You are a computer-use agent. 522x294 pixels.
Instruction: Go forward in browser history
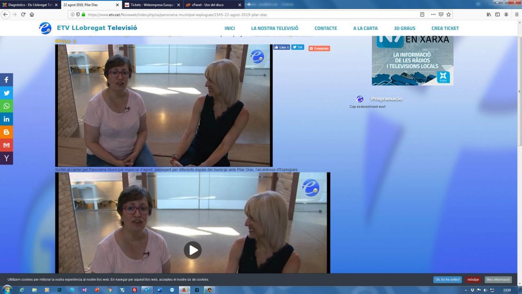[x=14, y=14]
